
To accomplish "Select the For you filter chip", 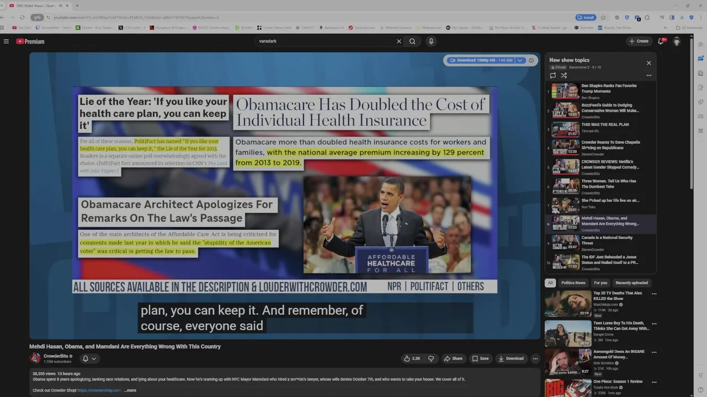I will click(x=600, y=283).
